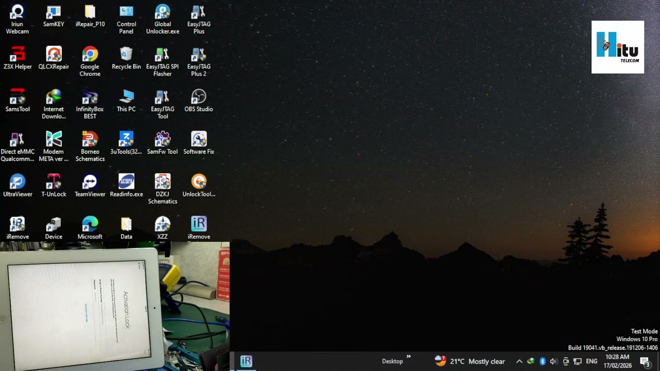The width and height of the screenshot is (660, 371).
Task: Select the Borneo Schematics icon
Action: 90,147
